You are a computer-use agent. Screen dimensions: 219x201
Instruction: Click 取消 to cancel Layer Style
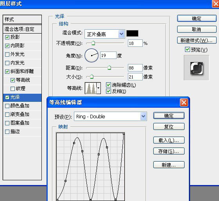point(197,29)
